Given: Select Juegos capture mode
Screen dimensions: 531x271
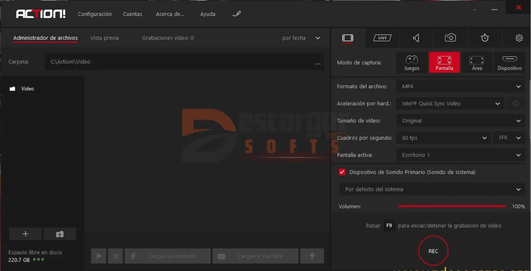Looking at the screenshot, I should tap(412, 62).
